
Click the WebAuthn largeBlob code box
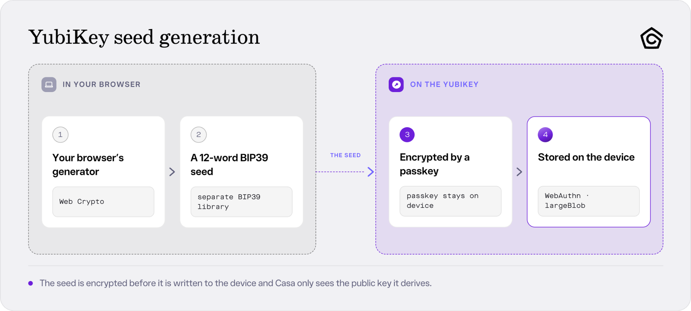[x=589, y=201]
